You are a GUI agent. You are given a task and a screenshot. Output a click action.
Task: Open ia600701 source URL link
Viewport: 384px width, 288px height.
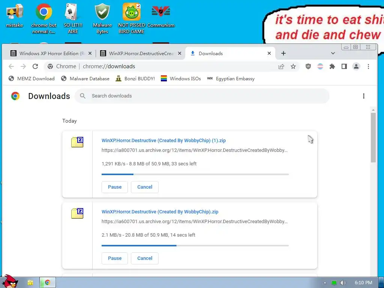click(x=195, y=221)
